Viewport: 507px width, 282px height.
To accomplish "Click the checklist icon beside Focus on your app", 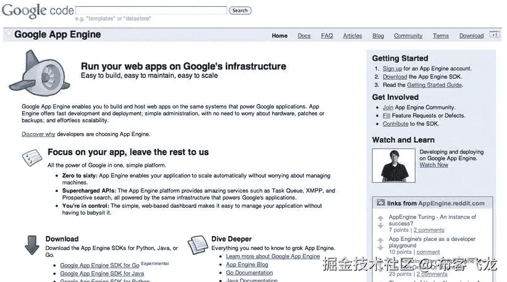I will tap(32, 158).
